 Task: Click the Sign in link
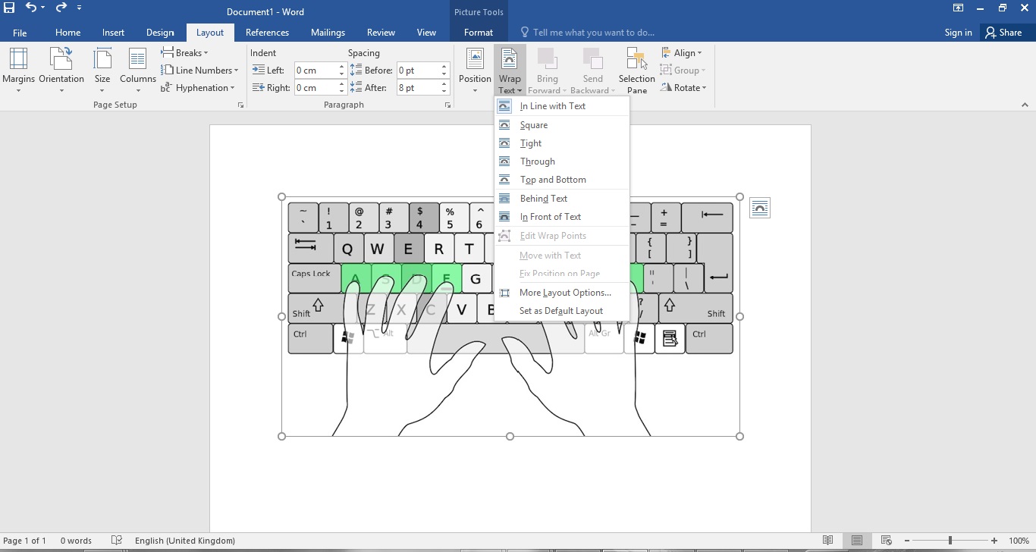(x=958, y=33)
